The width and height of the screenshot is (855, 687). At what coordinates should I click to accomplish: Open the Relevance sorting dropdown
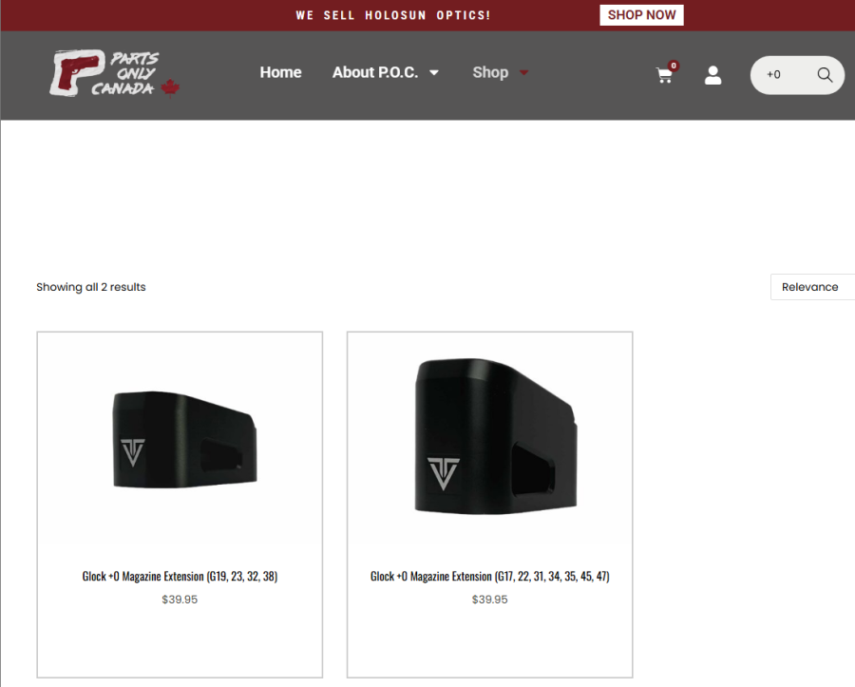pyautogui.click(x=812, y=287)
